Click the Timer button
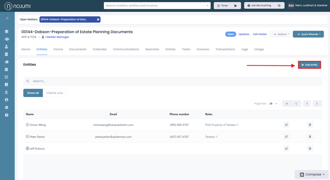 pos(227,6)
